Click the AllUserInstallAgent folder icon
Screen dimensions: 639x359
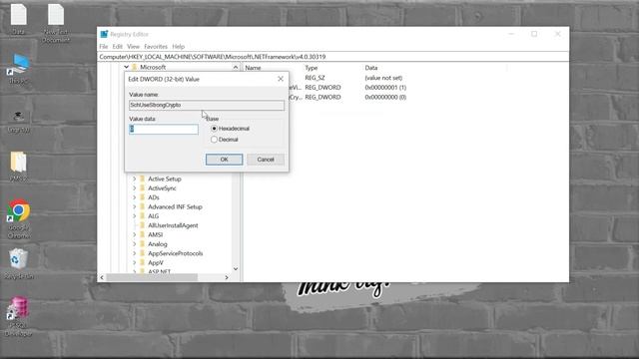[x=142, y=225]
